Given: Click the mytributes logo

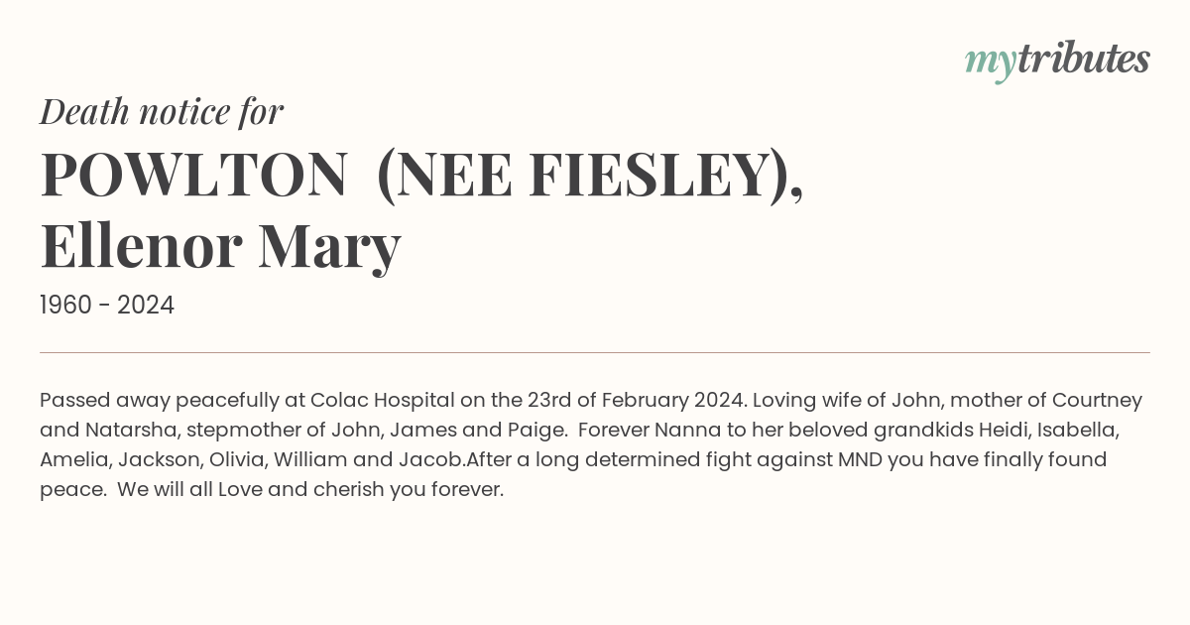Looking at the screenshot, I should 1057,61.
